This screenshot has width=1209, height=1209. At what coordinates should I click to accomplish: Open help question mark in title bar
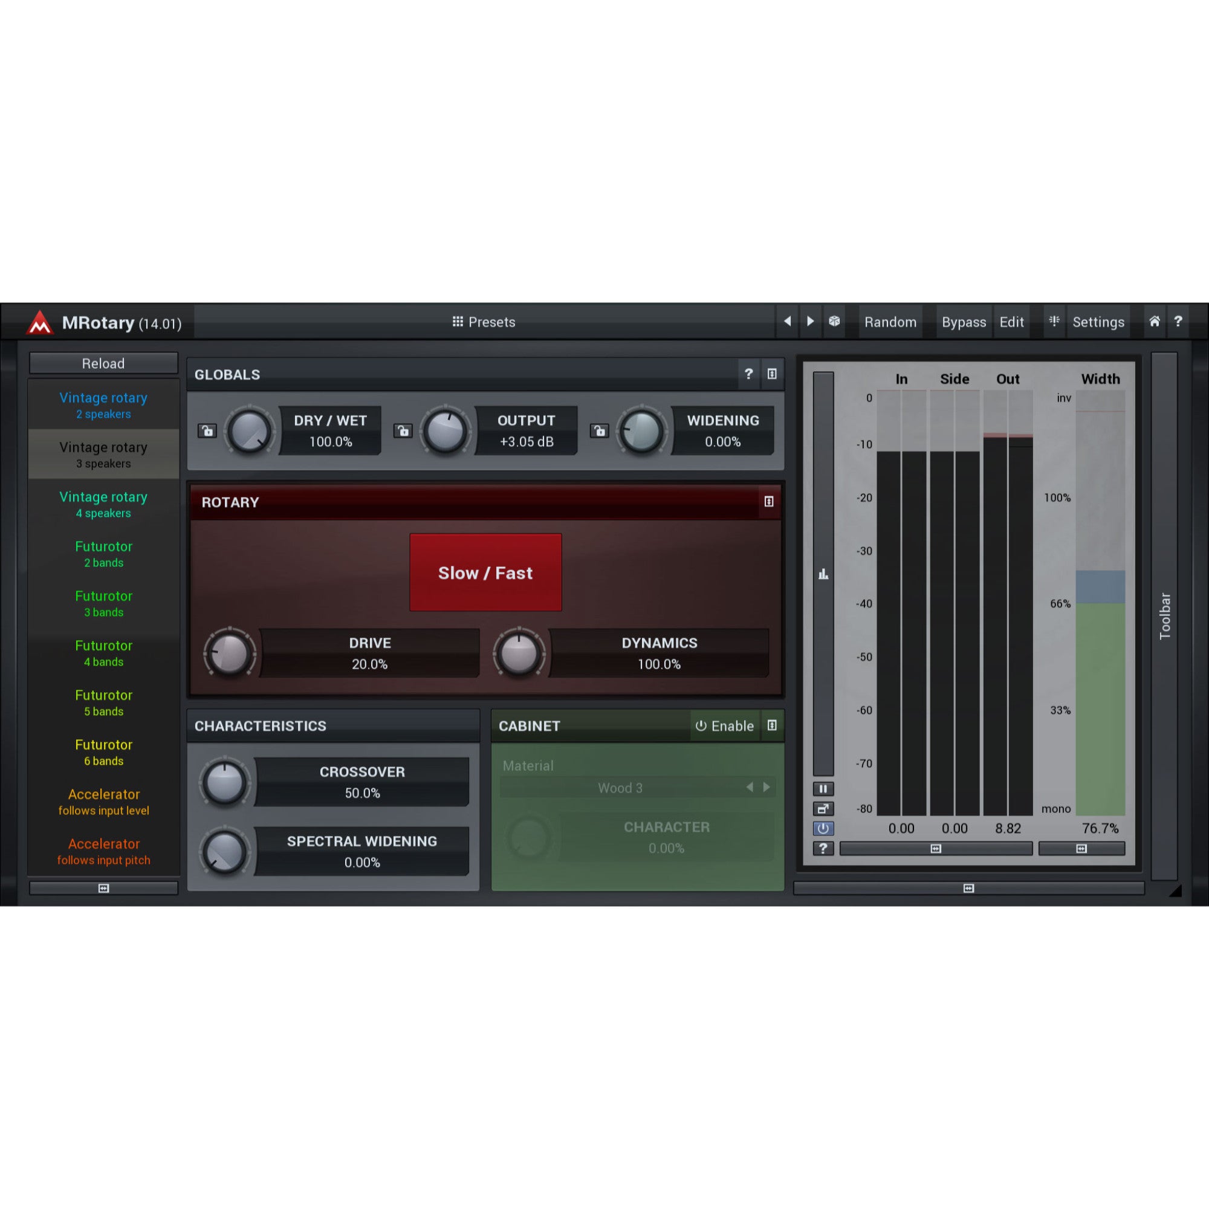1178,322
